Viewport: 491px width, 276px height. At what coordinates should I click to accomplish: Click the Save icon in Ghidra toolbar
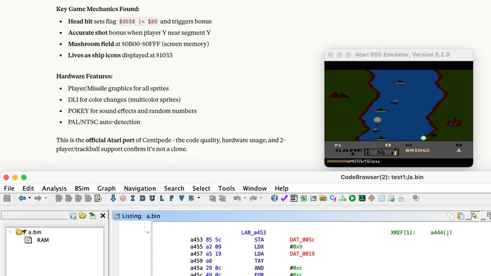pyautogui.click(x=7, y=198)
